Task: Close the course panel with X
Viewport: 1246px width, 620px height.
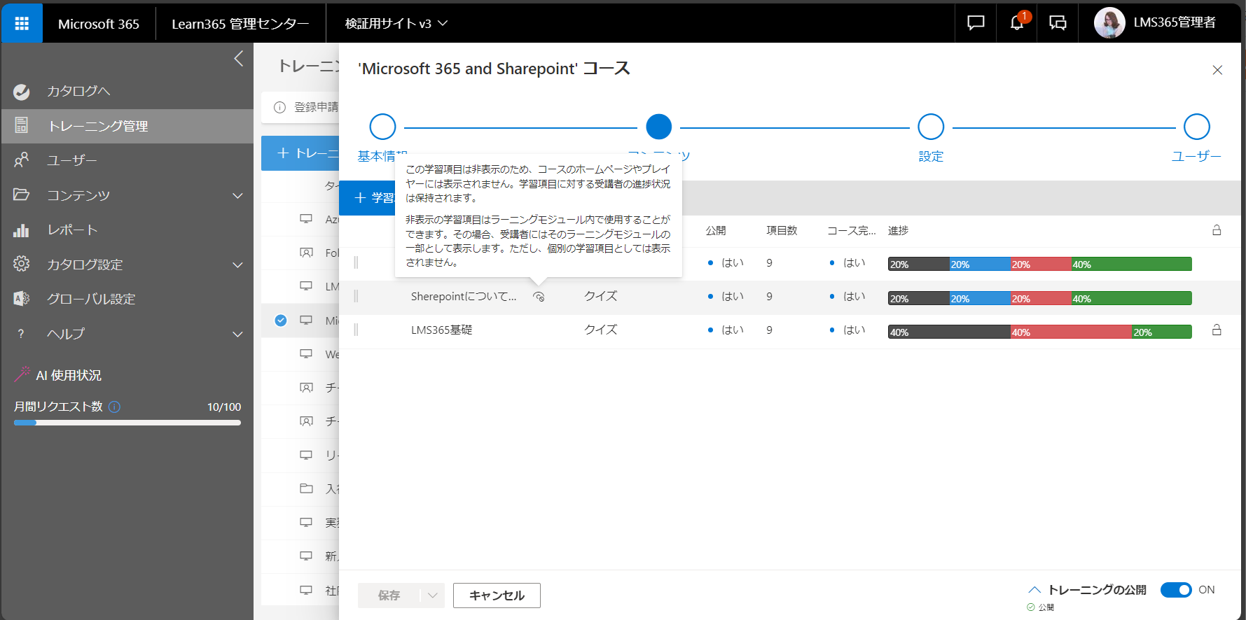Action: [x=1217, y=70]
